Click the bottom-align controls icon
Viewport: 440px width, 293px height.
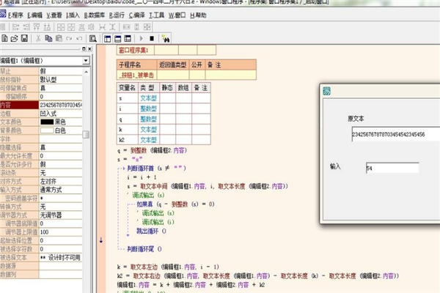point(47,27)
